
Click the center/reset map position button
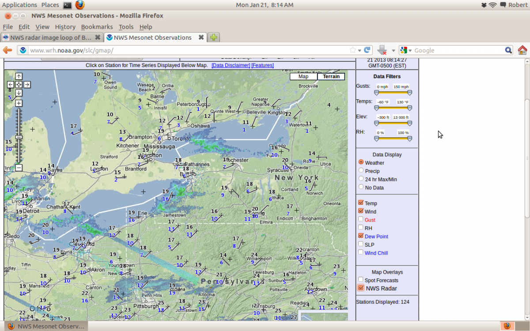click(19, 84)
